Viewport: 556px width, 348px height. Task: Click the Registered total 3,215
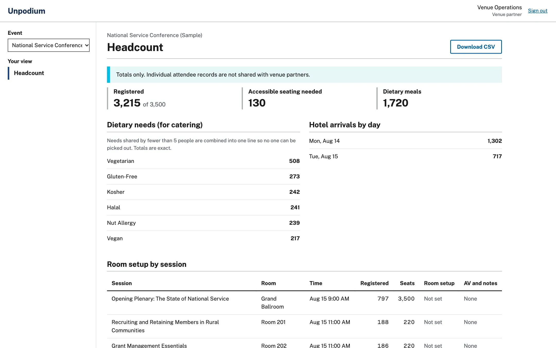click(127, 103)
